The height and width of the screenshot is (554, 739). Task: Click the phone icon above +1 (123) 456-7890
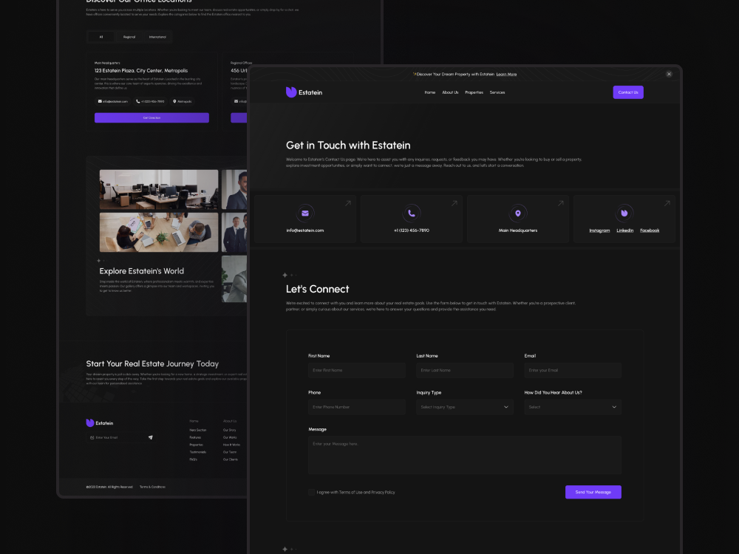click(412, 213)
